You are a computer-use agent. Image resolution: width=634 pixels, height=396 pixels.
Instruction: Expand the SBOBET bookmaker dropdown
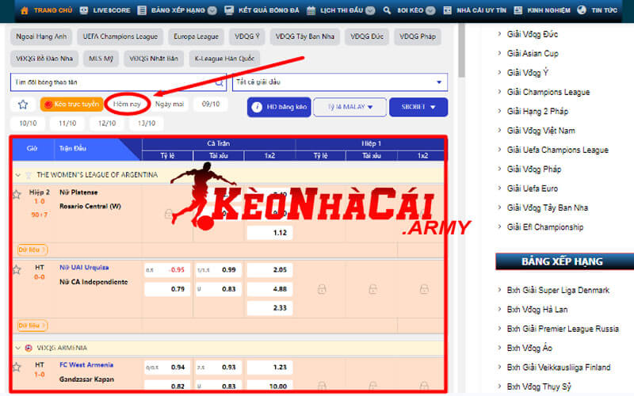(418, 107)
